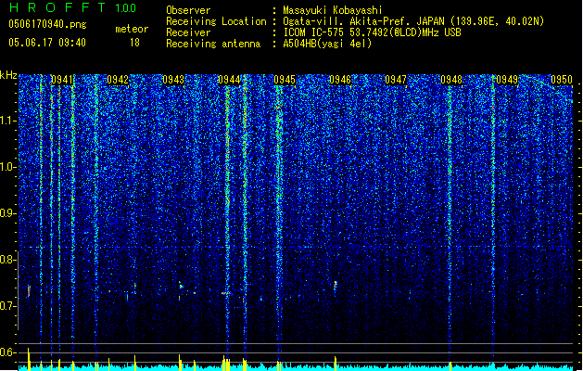Image resolution: width=583 pixels, height=371 pixels.
Task: Click the meteor count value 18
Action: click(x=134, y=43)
